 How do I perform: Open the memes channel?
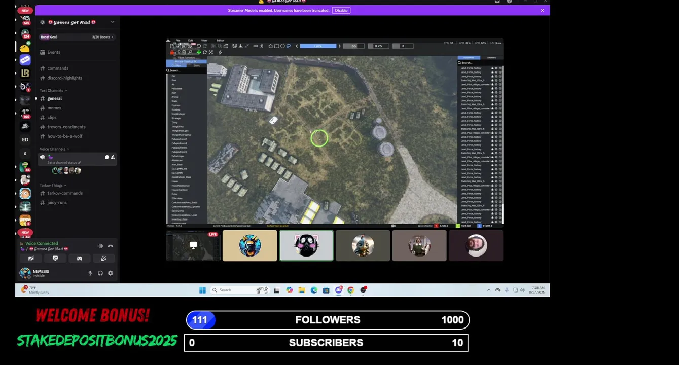pos(54,108)
